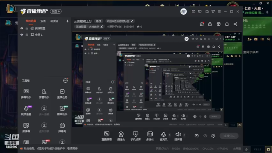Click League client bell icon behind window
The image size is (272, 153).
click(267, 12)
